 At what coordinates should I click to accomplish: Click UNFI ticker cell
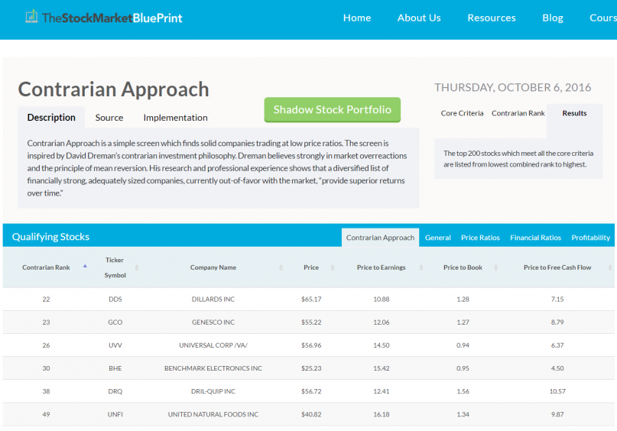pyautogui.click(x=115, y=414)
